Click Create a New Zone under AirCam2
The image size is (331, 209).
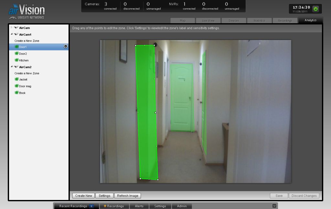pos(27,73)
